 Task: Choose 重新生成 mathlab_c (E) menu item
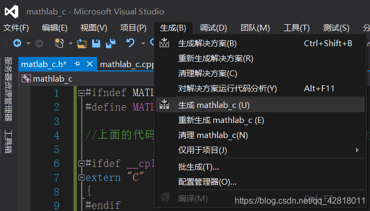point(260,120)
